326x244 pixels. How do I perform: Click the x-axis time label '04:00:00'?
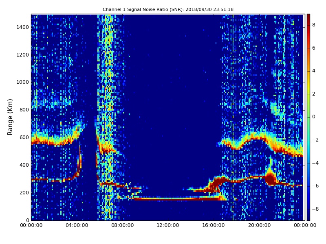click(x=77, y=225)
